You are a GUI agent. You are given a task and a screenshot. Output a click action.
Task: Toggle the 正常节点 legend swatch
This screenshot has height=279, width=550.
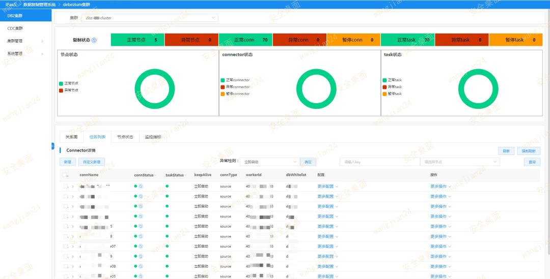click(61, 84)
